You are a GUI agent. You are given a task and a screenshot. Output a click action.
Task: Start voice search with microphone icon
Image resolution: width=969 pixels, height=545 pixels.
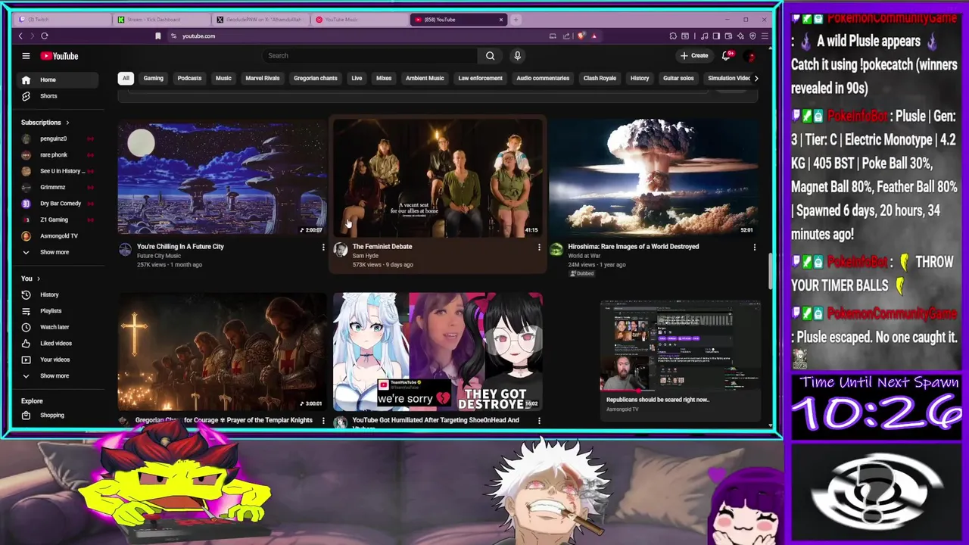[x=518, y=55]
